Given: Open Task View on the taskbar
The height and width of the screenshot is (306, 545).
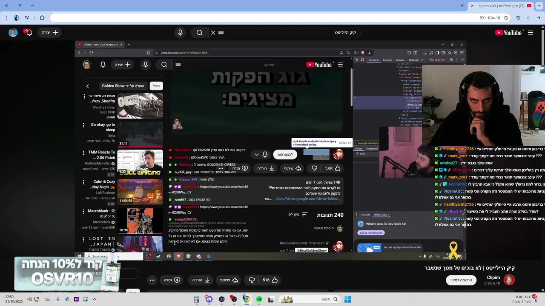Looking at the screenshot, I should pos(271,299).
